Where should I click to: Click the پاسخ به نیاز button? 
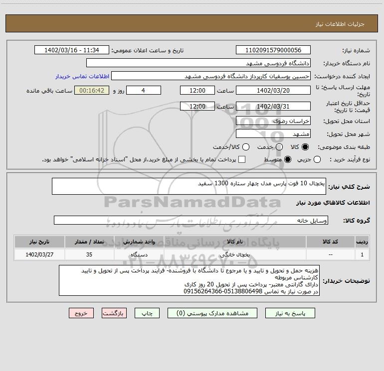click(x=290, y=313)
